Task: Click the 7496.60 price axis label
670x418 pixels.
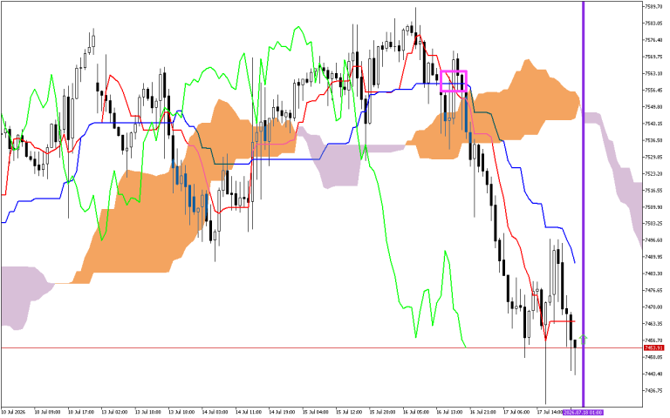Action: click(x=653, y=240)
